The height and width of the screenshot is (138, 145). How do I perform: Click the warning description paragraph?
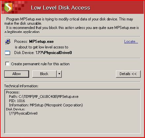72,25
